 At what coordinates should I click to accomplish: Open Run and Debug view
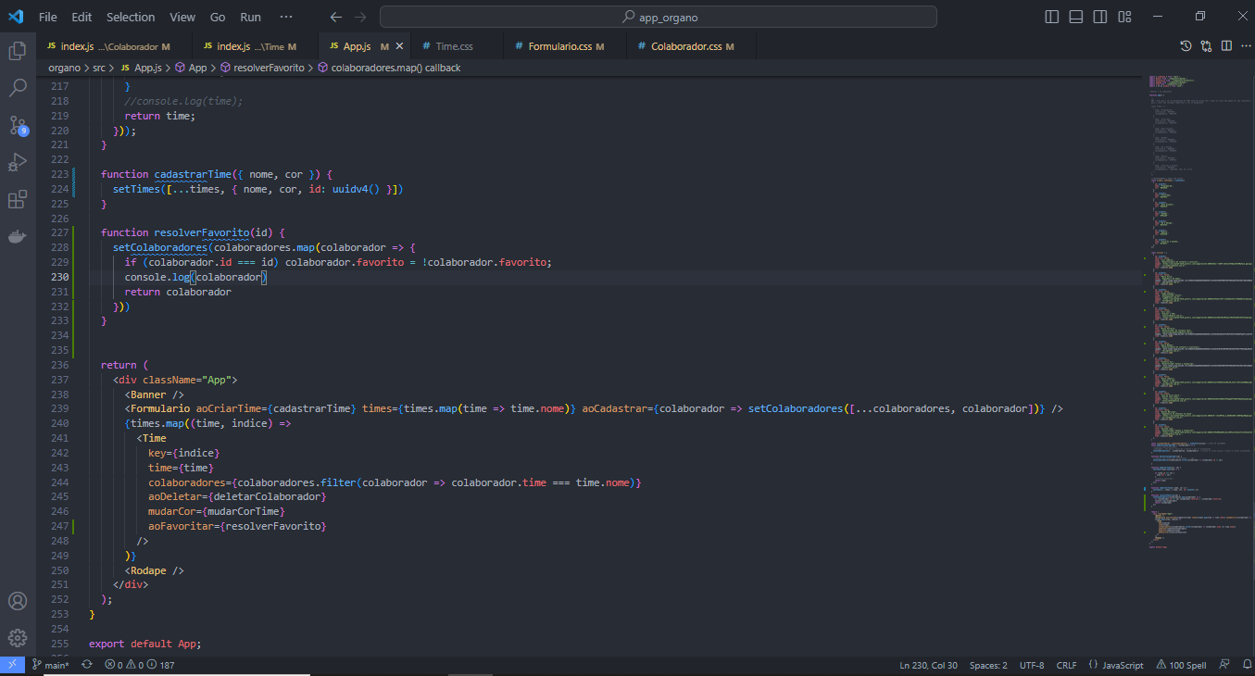pos(18,162)
